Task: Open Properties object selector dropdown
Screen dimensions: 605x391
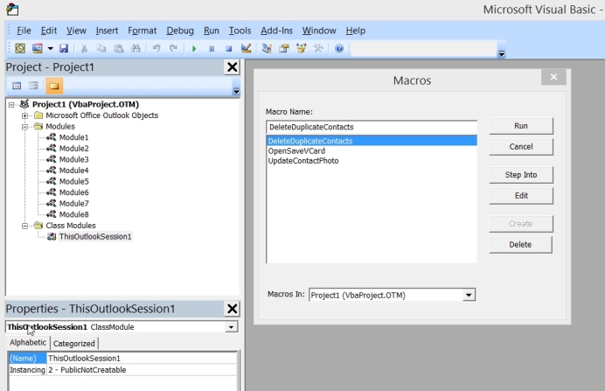Action: click(231, 327)
